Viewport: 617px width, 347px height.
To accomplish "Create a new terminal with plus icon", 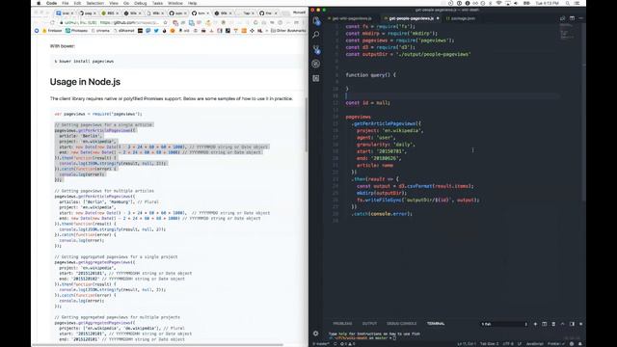I will pos(535,324).
